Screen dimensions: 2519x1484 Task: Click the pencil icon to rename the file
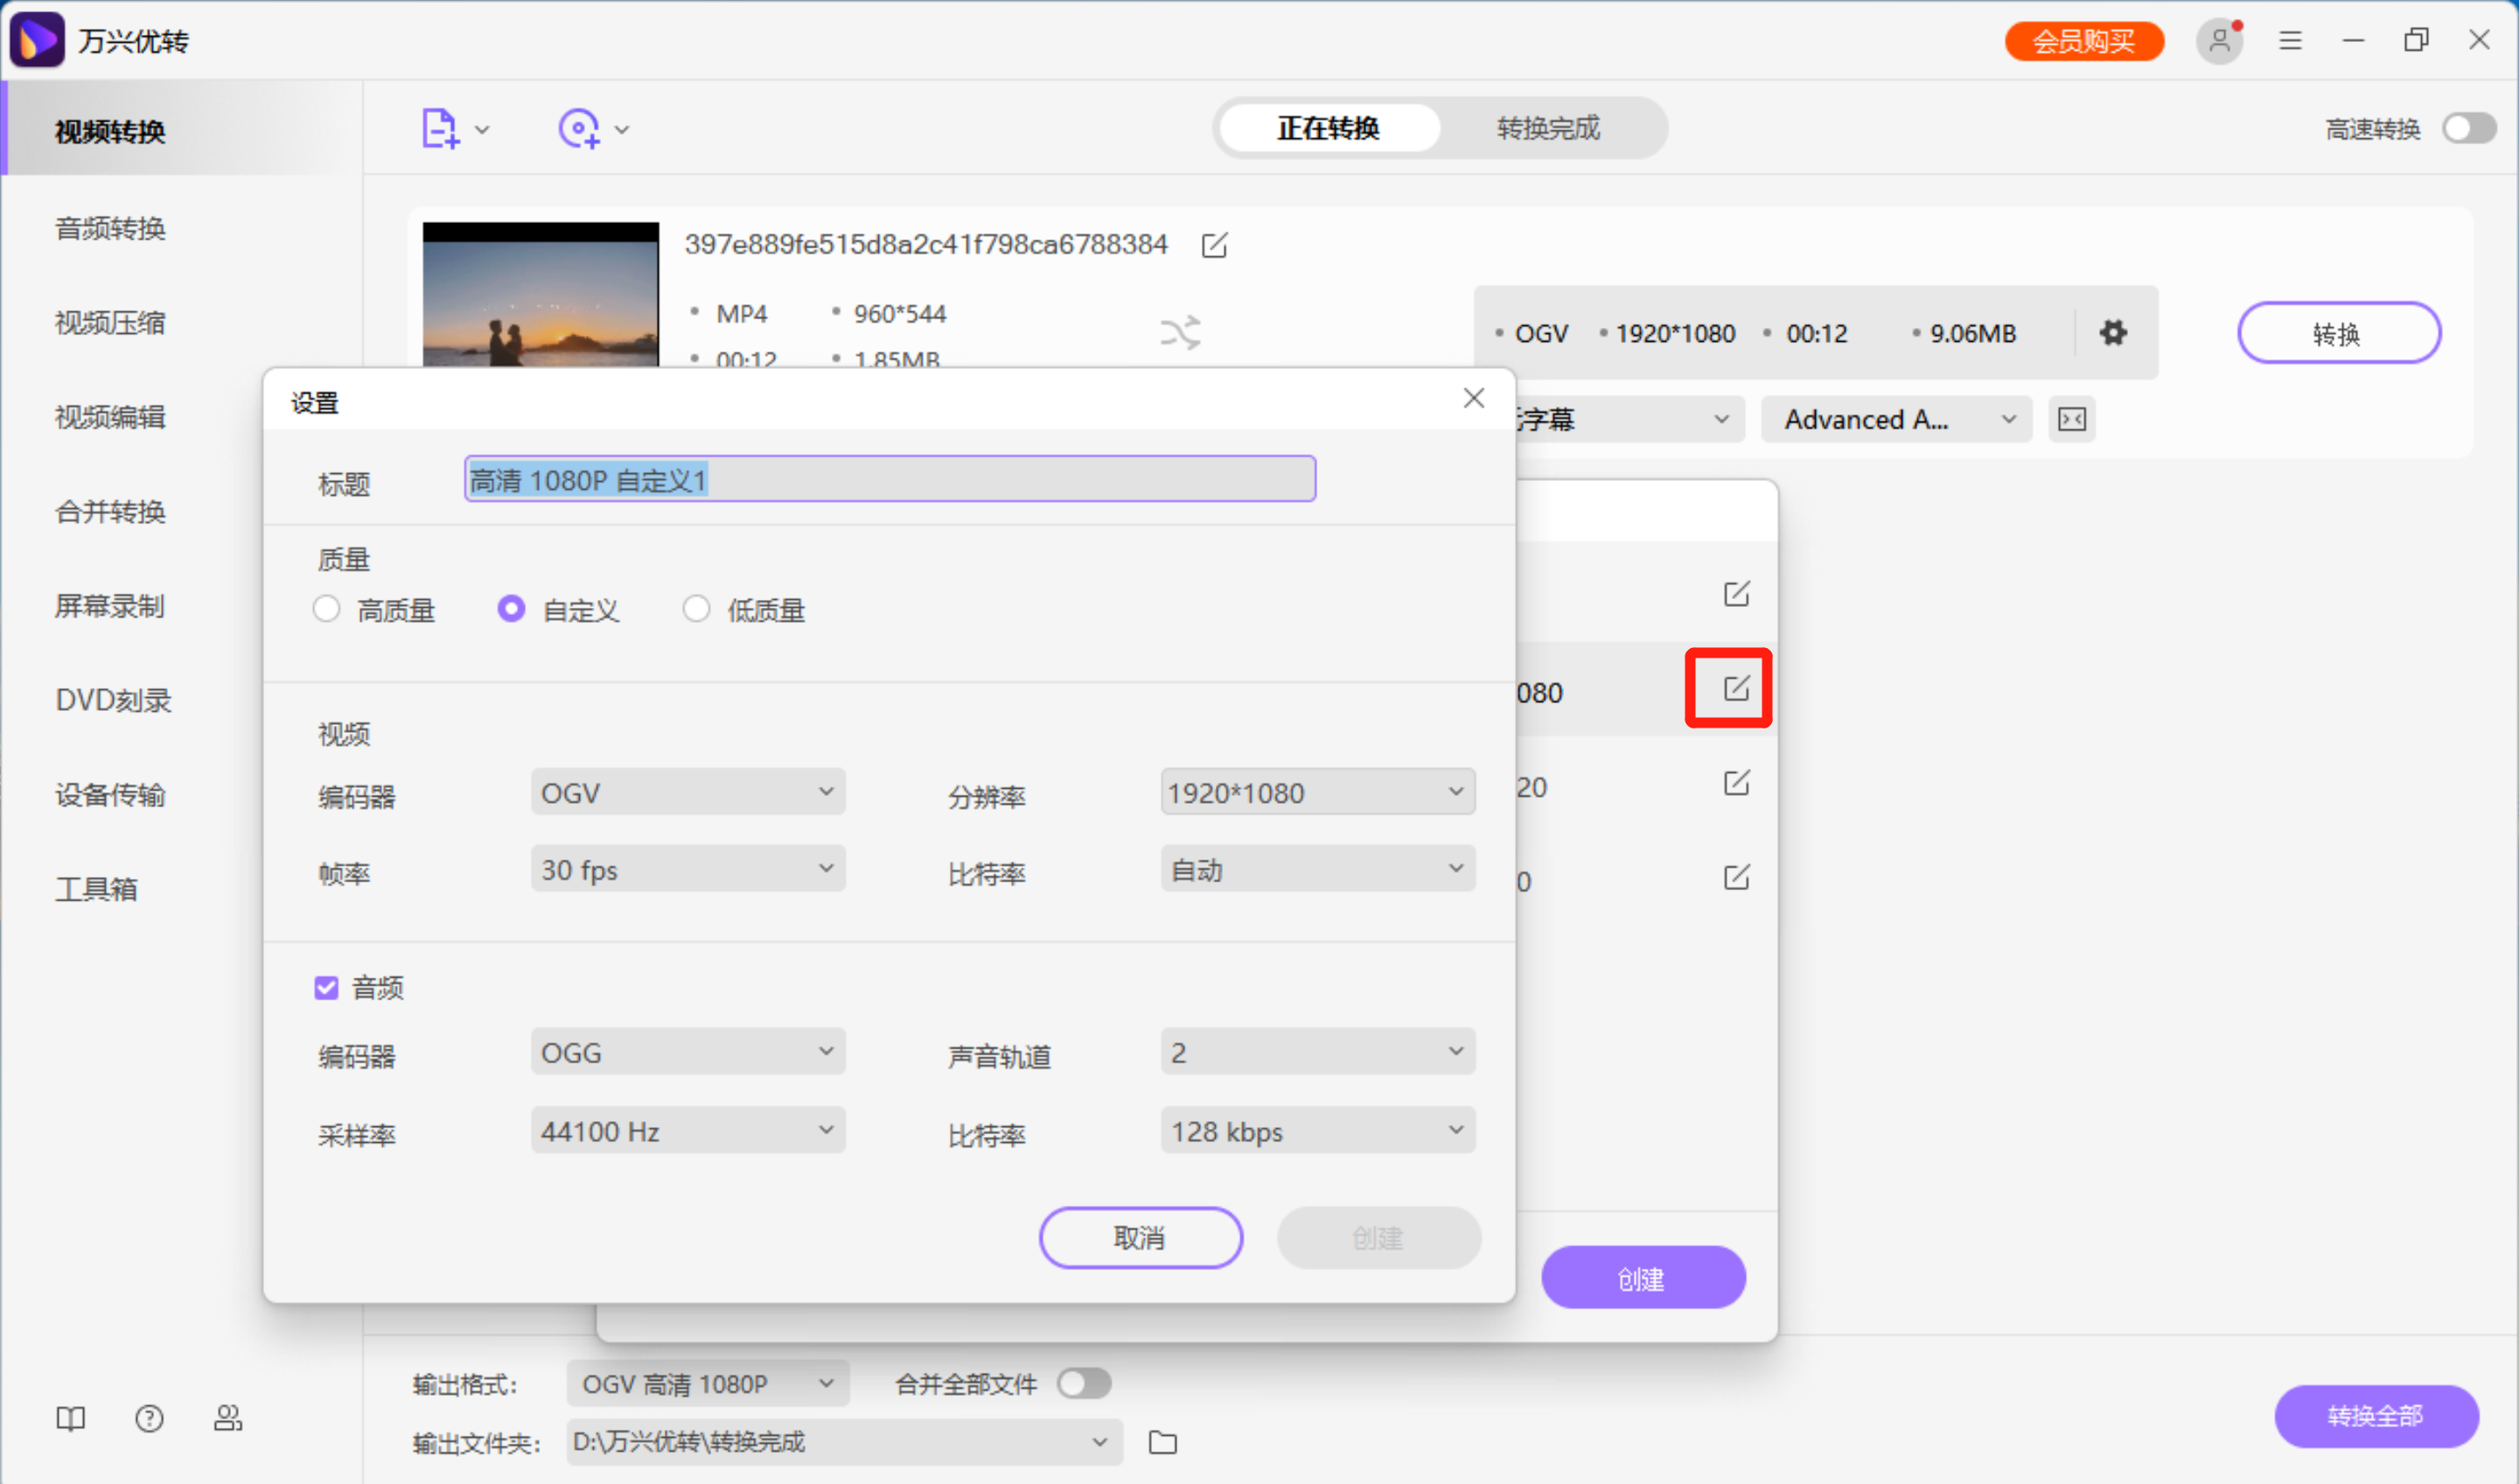click(x=1214, y=245)
